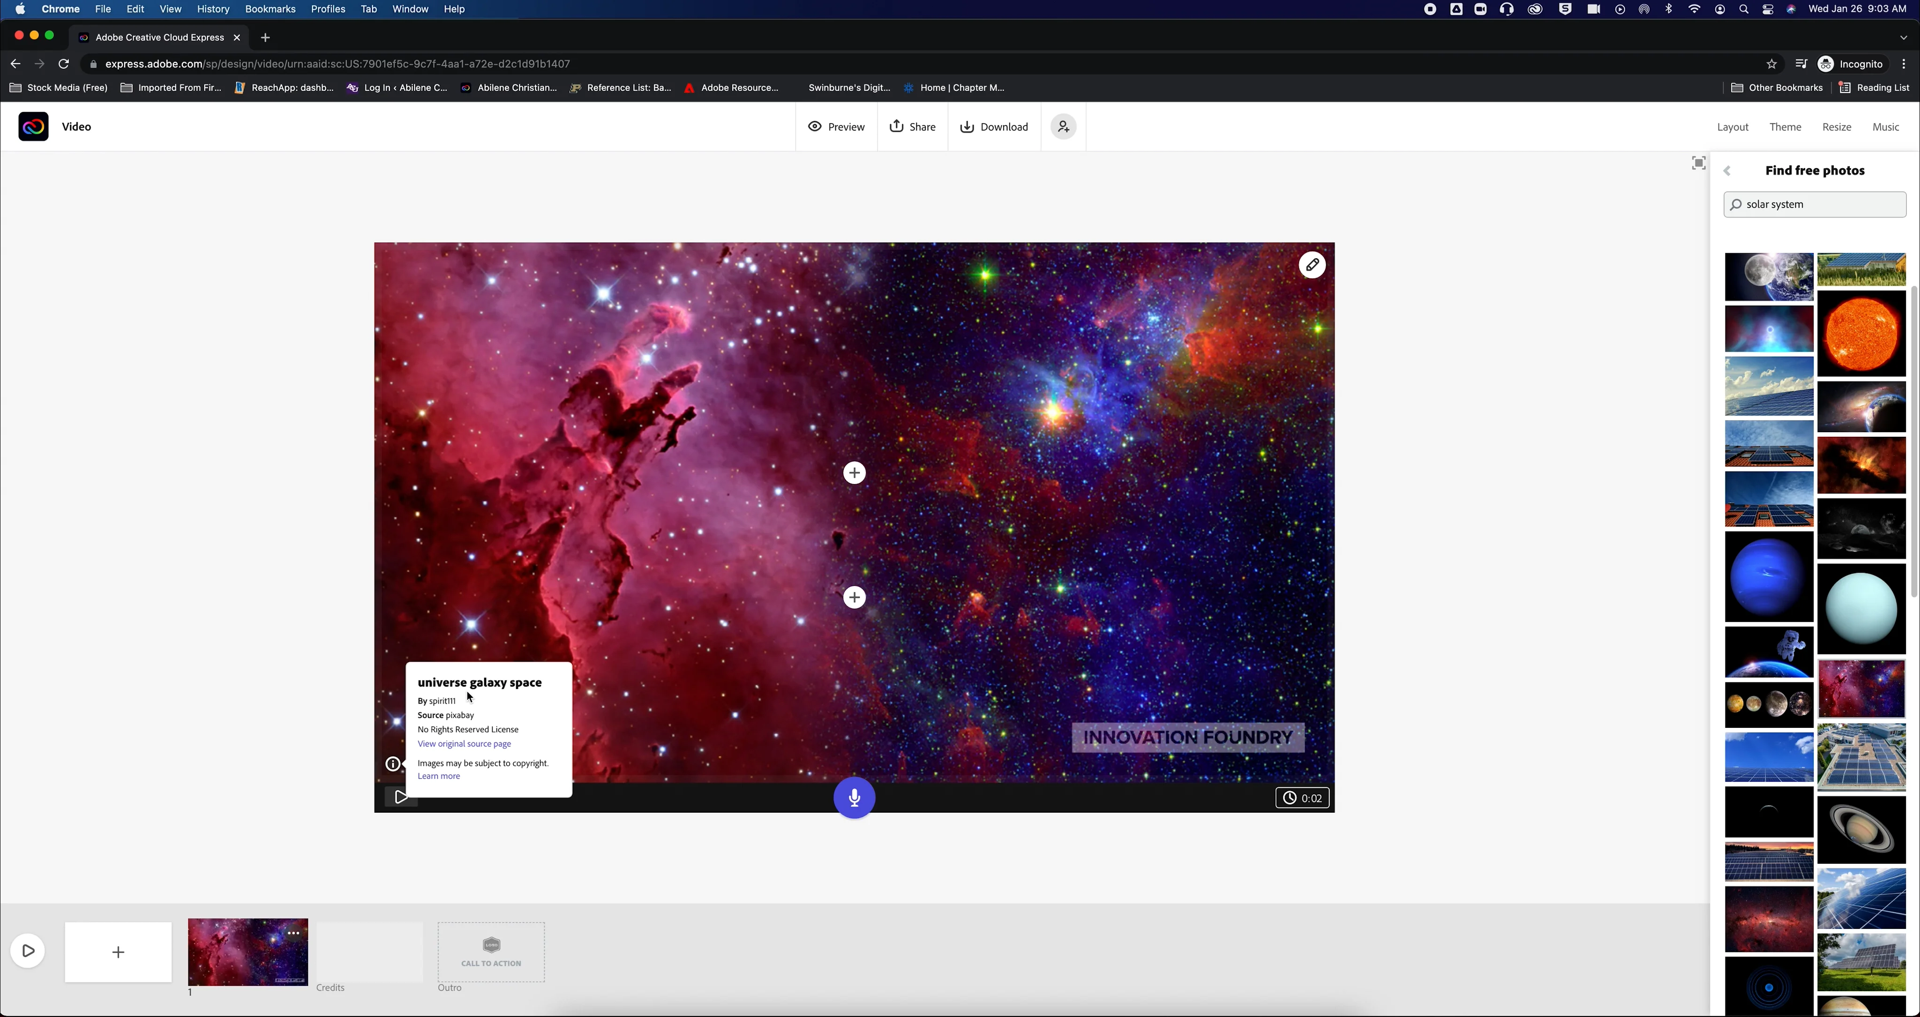
Task: Open slide 1 options three-dot menu
Action: [293, 933]
